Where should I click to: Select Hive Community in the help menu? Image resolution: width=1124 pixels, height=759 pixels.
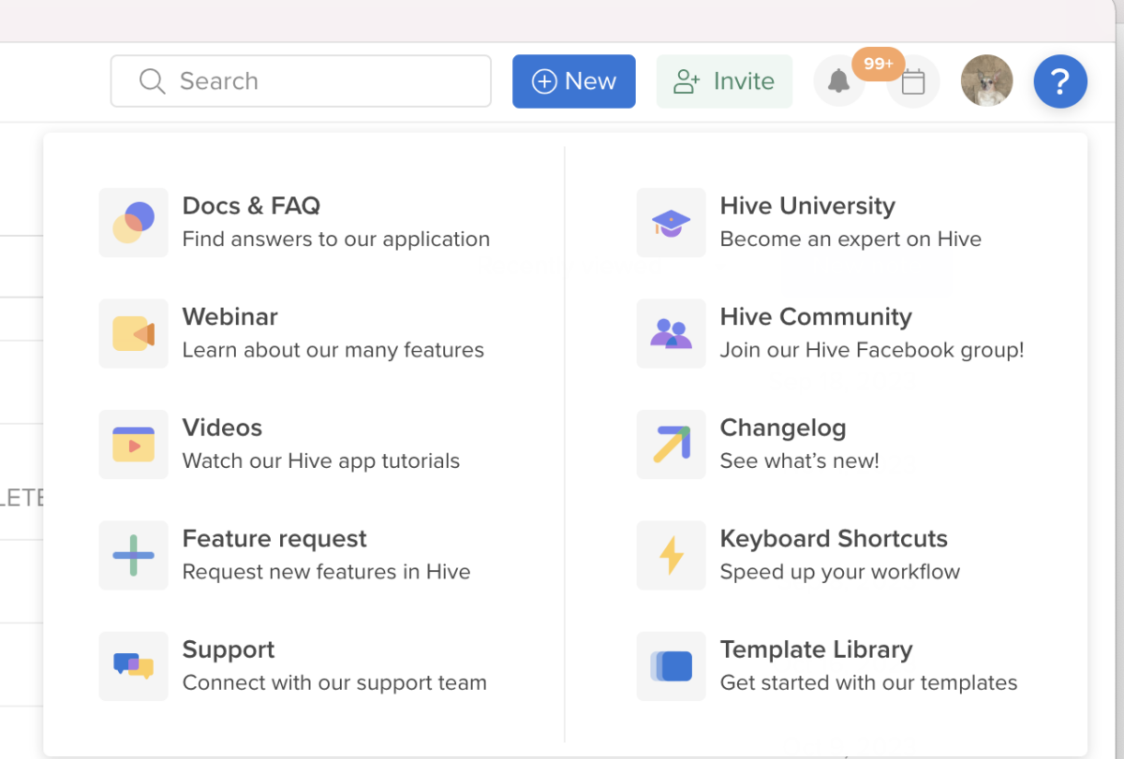[x=815, y=317]
